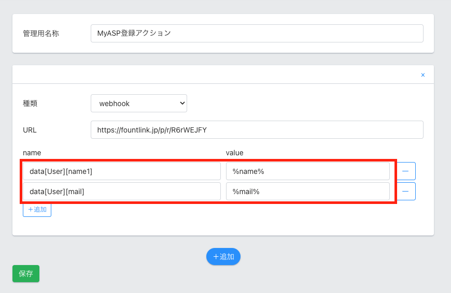This screenshot has height=293, width=451.
Task: Open the 種類 webhook dropdown
Action: point(138,104)
